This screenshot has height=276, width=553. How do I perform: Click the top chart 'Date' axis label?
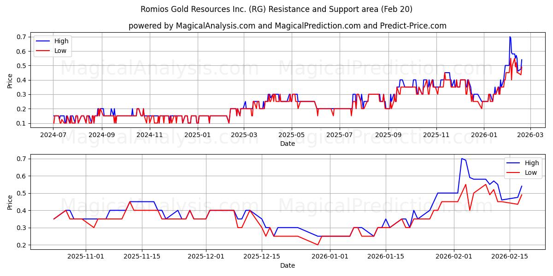[x=288, y=144]
